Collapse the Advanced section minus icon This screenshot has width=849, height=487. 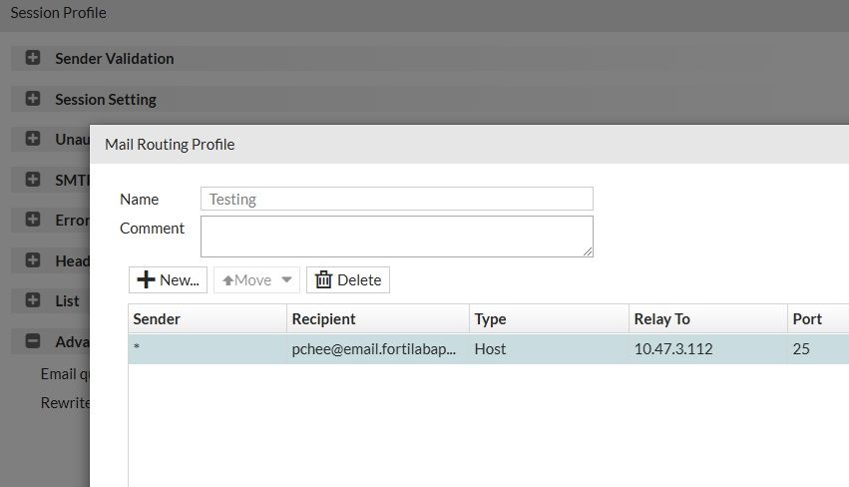[x=33, y=341]
